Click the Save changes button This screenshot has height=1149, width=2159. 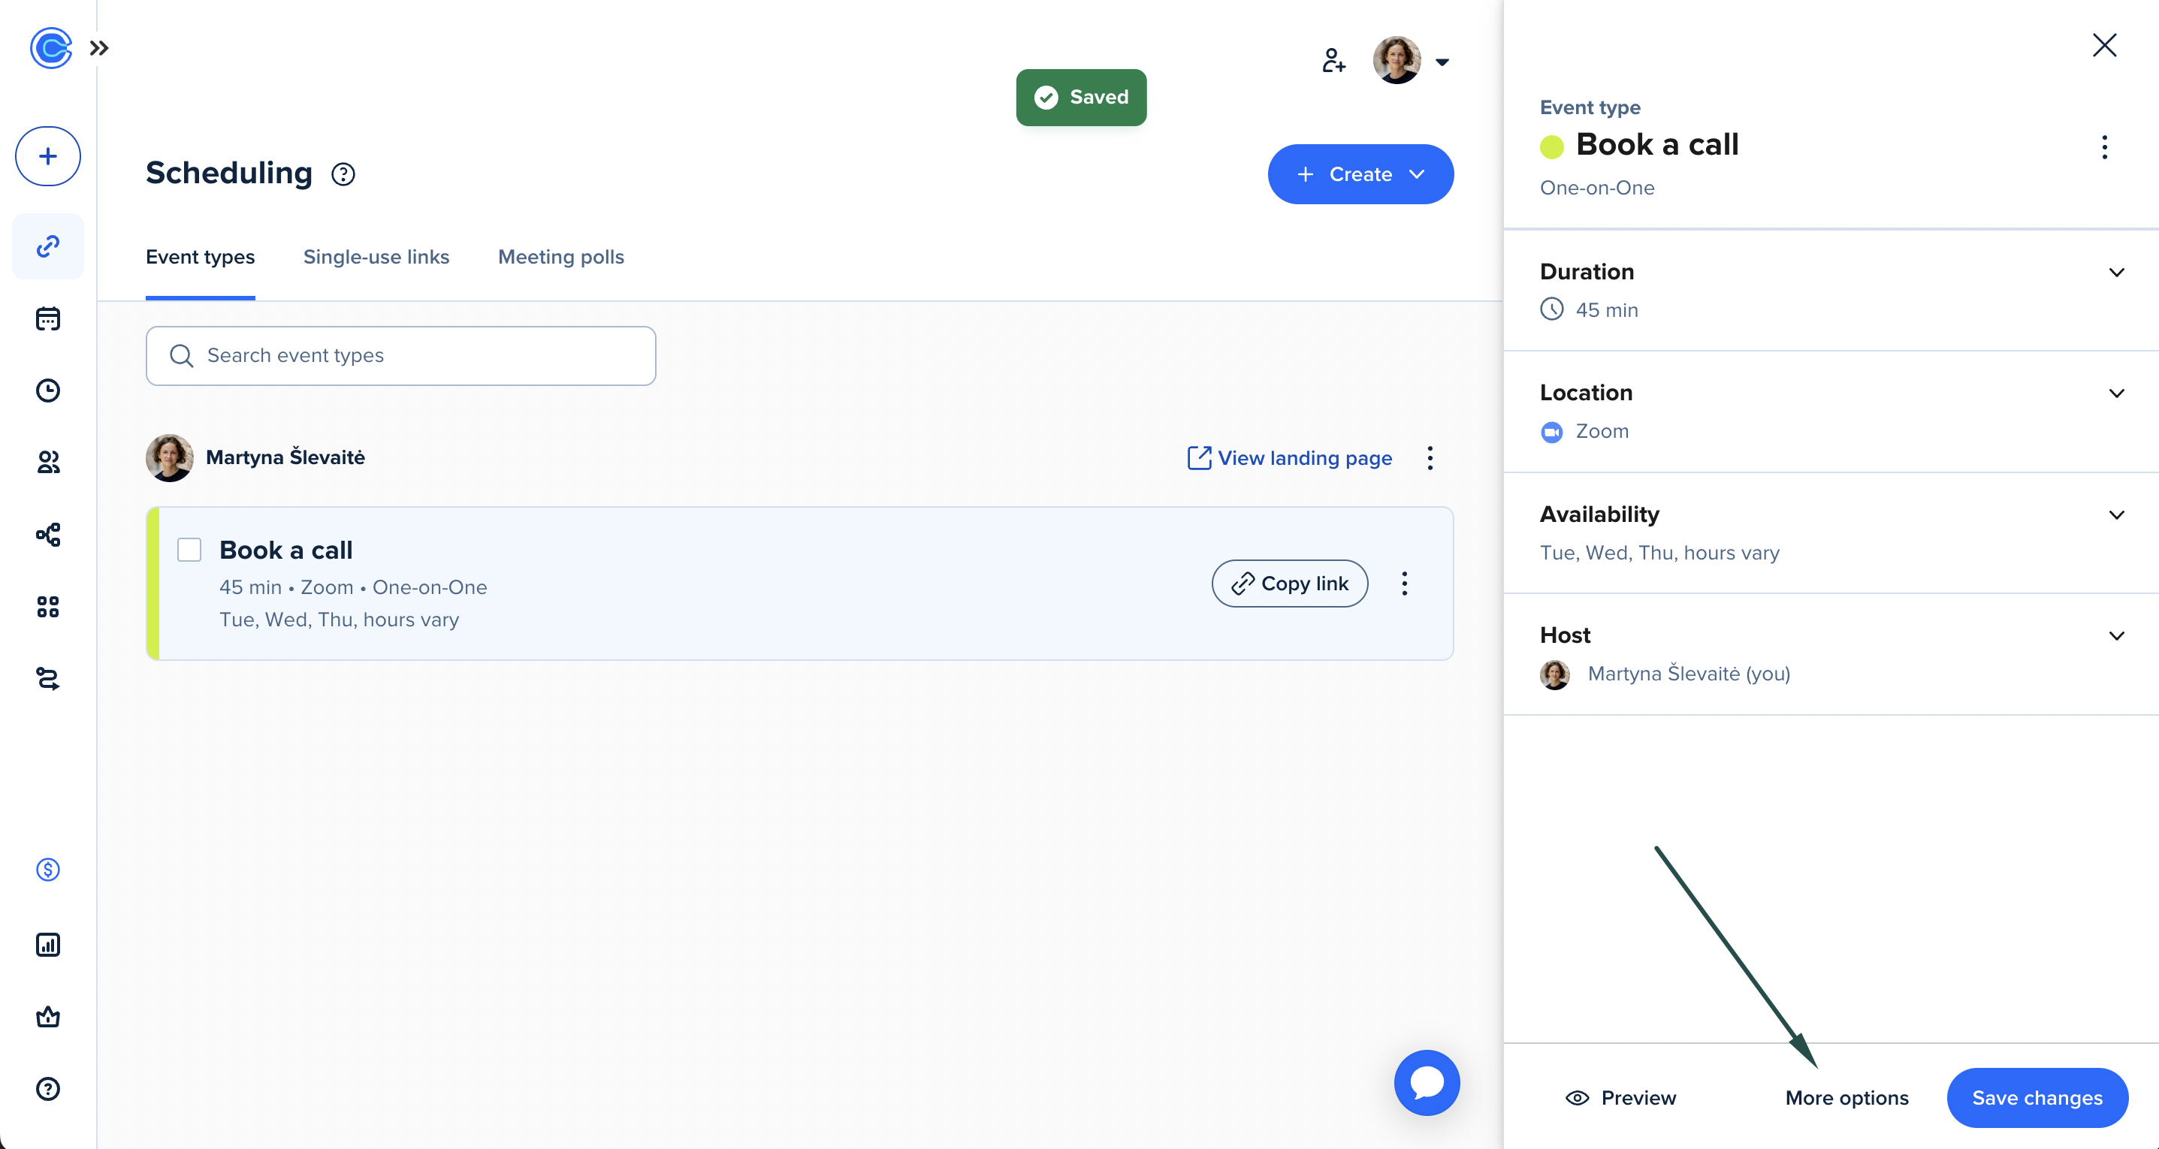[2037, 1099]
